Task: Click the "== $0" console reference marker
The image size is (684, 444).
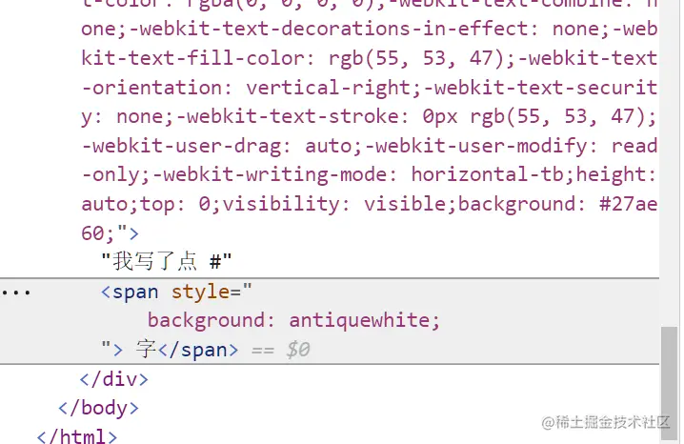Action: [x=280, y=350]
